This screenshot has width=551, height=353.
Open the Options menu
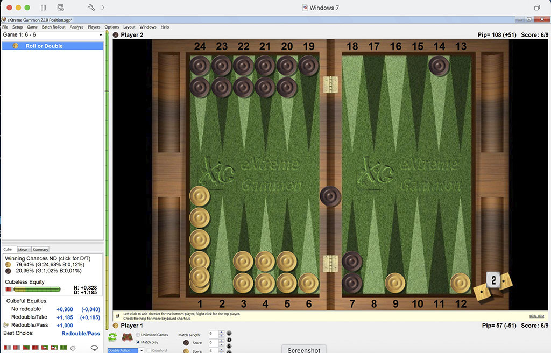[112, 27]
